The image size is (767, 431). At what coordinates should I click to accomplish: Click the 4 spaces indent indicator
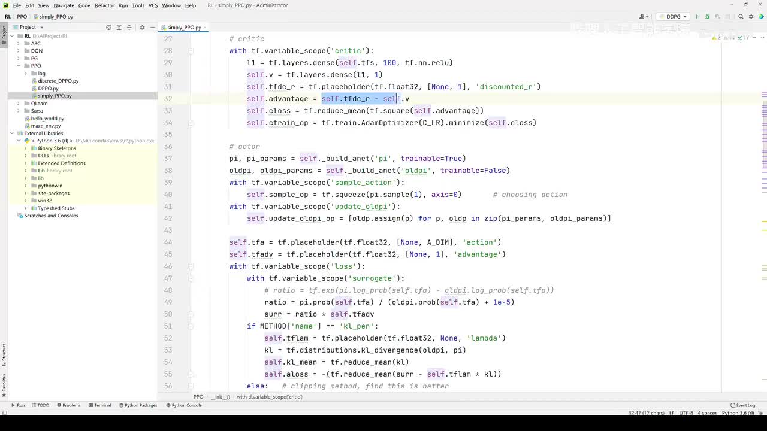tap(707, 413)
